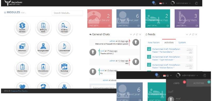Select the USERS tab in overlay panel
This screenshot has width=213, height=101.
click(x=176, y=83)
